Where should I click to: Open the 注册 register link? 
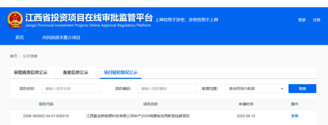click(317, 20)
